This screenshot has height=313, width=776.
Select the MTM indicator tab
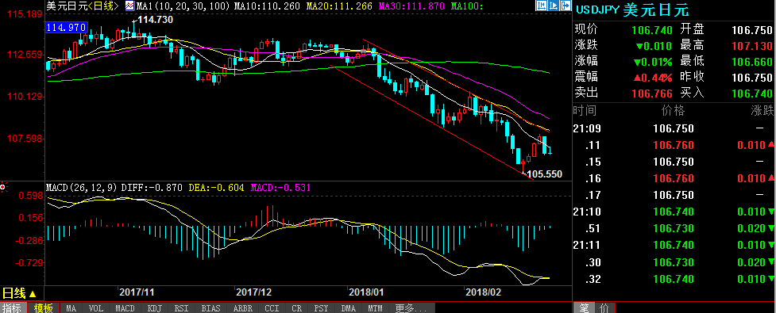375,308
